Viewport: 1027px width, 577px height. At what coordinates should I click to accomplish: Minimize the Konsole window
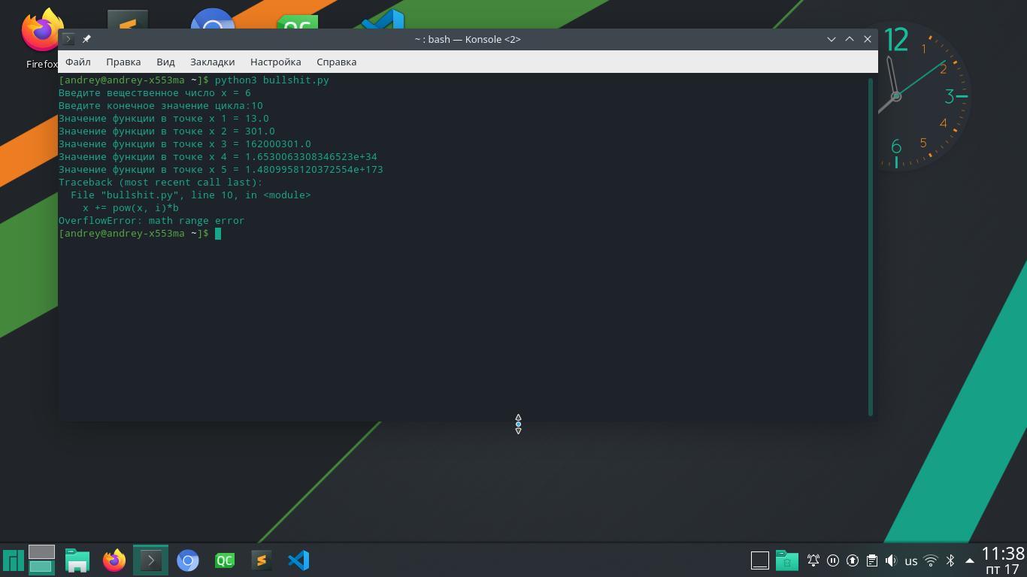pyautogui.click(x=832, y=39)
